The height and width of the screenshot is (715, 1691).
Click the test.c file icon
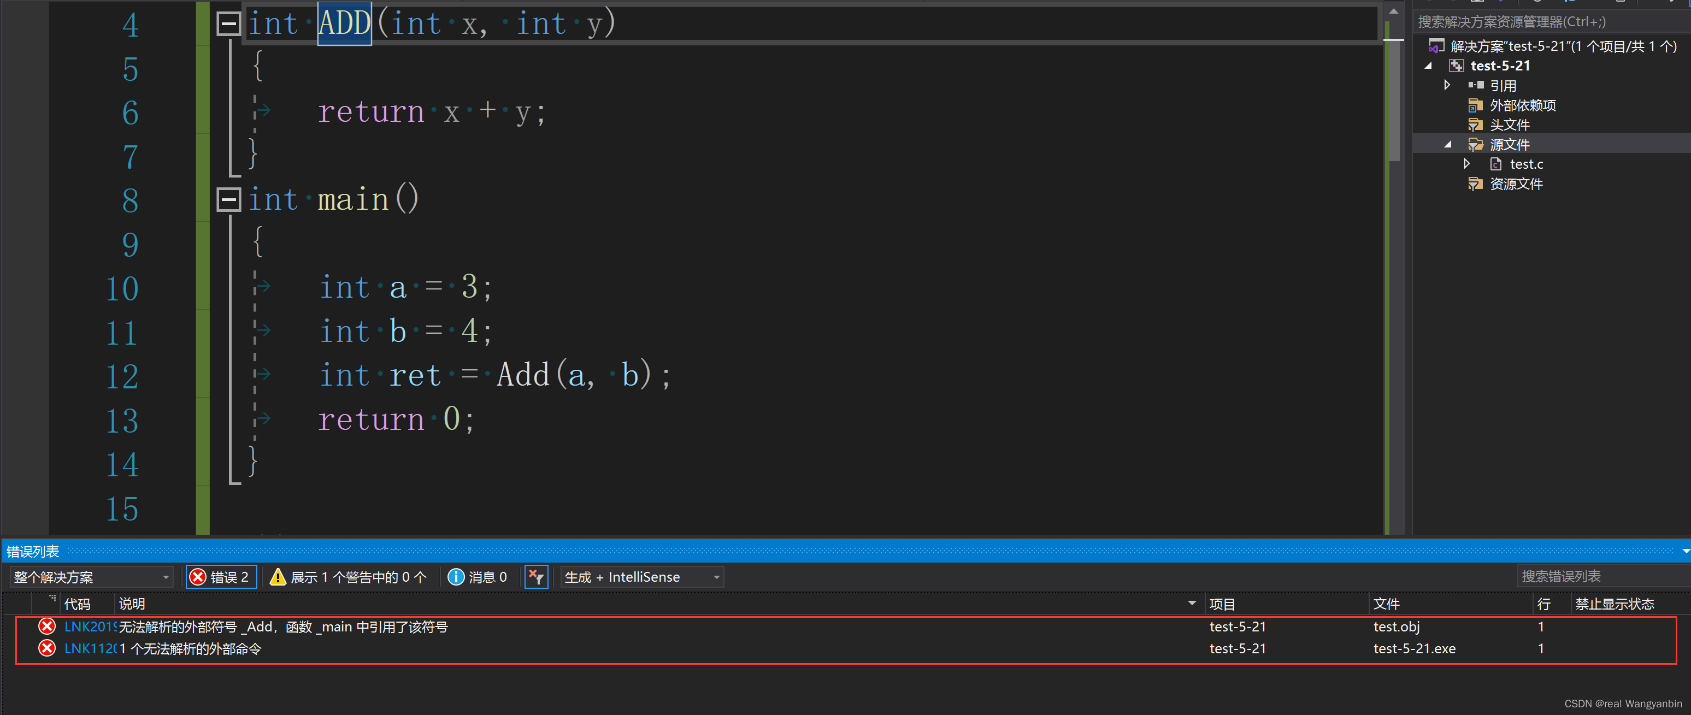[x=1495, y=163]
